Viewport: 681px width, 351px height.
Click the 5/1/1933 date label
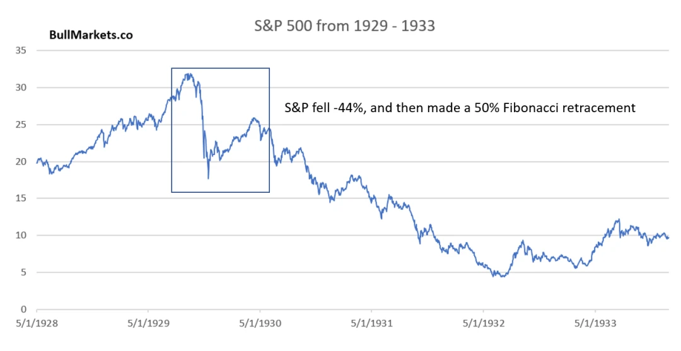point(595,324)
